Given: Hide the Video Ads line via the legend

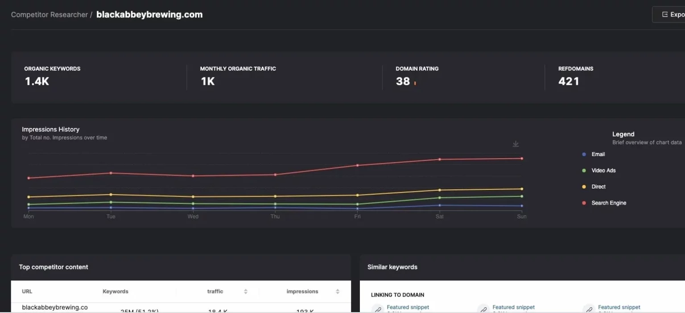Looking at the screenshot, I should pos(584,170).
